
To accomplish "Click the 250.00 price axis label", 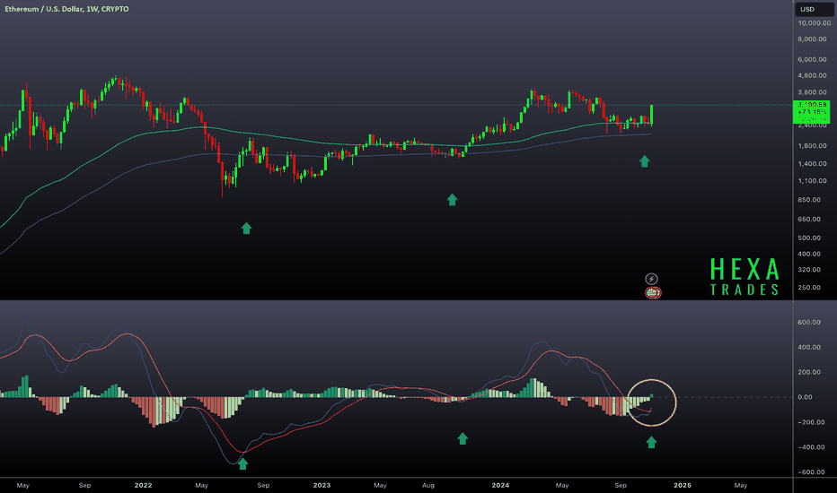I will point(809,288).
